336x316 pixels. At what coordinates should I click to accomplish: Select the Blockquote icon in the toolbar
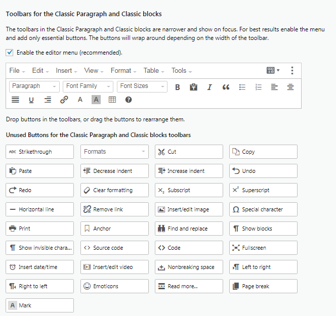[x=226, y=87]
